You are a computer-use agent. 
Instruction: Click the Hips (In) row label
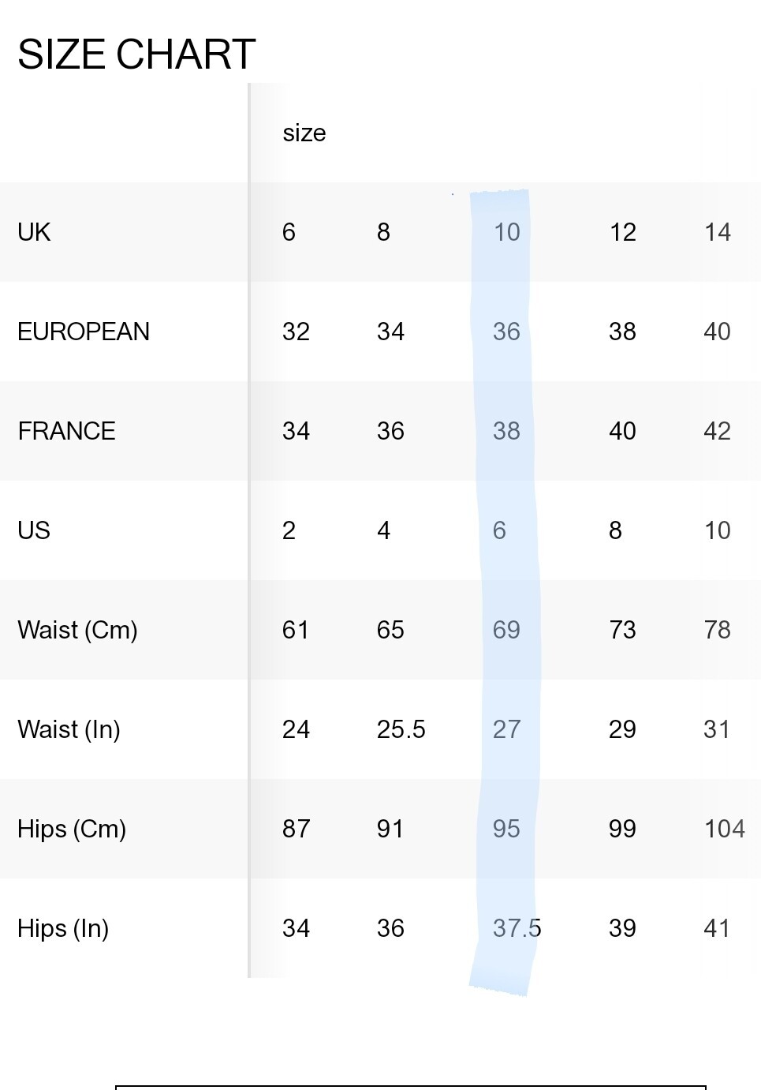63,928
